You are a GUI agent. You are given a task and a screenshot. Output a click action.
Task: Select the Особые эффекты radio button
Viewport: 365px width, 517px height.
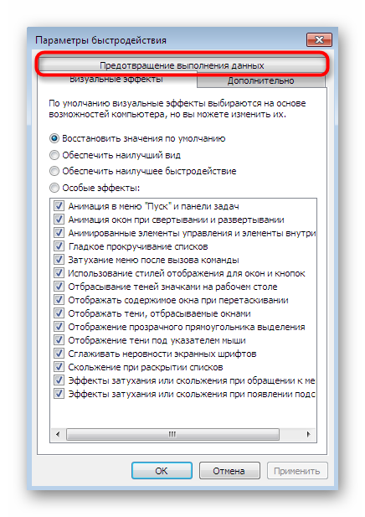(54, 188)
